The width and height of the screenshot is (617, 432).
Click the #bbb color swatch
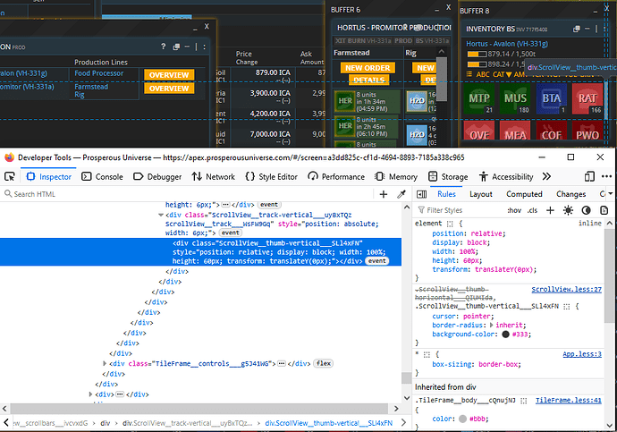pos(463,419)
